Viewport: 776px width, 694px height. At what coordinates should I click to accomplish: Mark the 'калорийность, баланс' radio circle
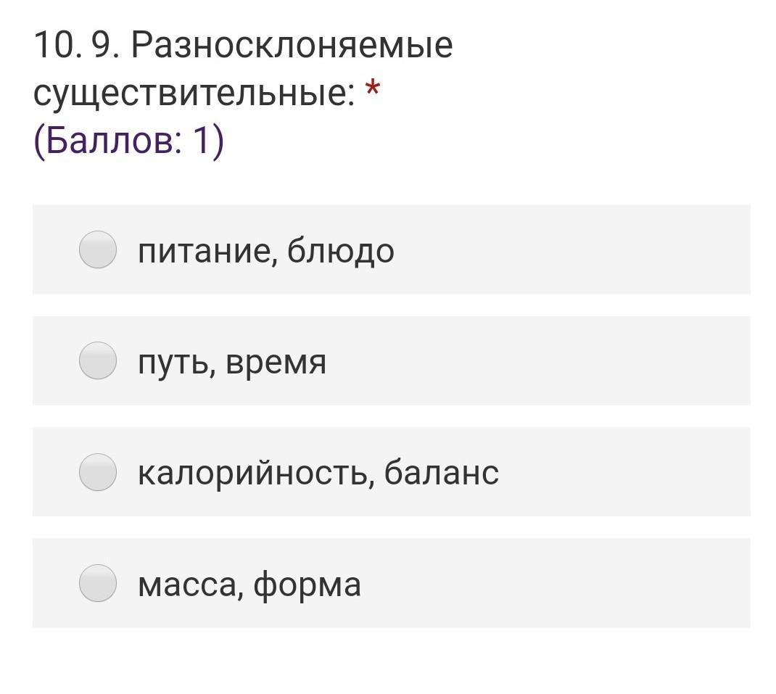tap(98, 472)
